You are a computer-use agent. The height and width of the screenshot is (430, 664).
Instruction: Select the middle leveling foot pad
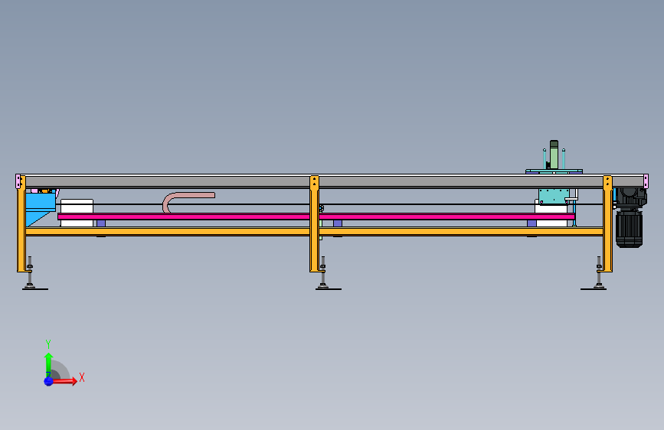(328, 288)
